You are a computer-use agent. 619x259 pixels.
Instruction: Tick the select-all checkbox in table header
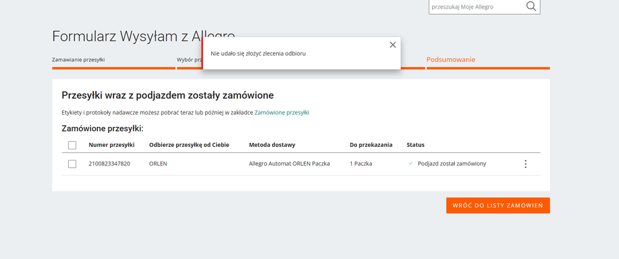point(72,145)
